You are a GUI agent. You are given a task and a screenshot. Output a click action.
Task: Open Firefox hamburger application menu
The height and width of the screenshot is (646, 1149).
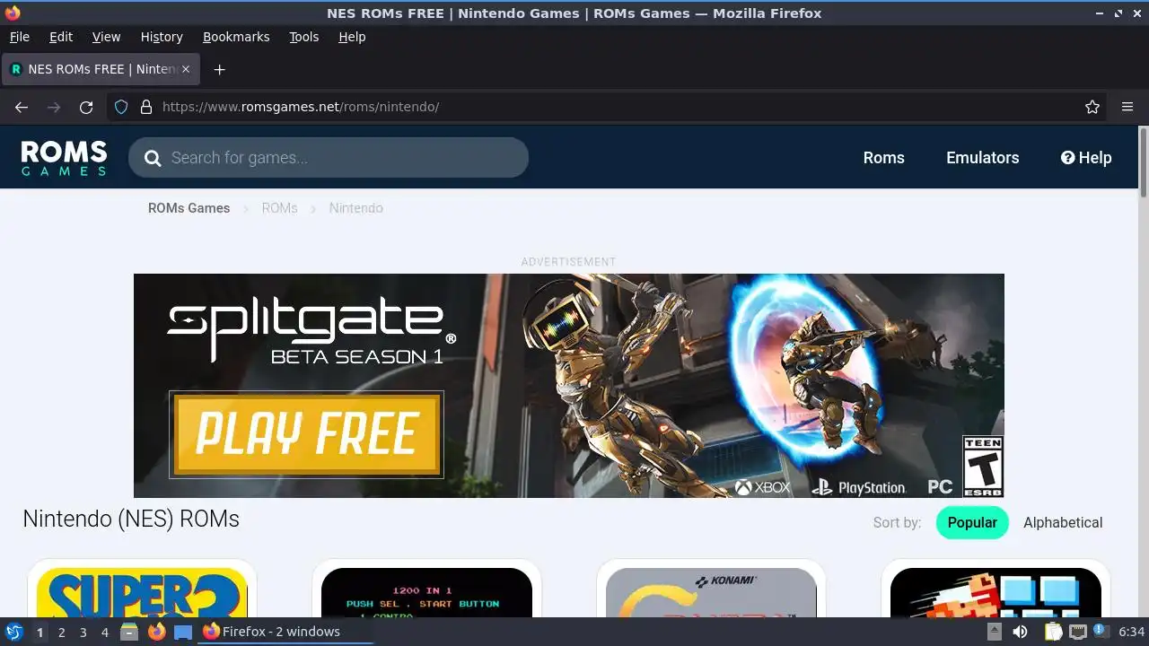[1127, 107]
